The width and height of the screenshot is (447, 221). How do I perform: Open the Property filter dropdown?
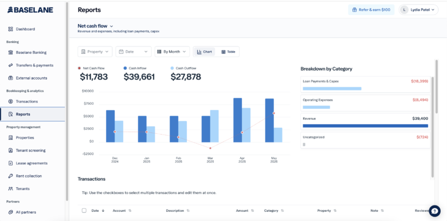pos(95,52)
